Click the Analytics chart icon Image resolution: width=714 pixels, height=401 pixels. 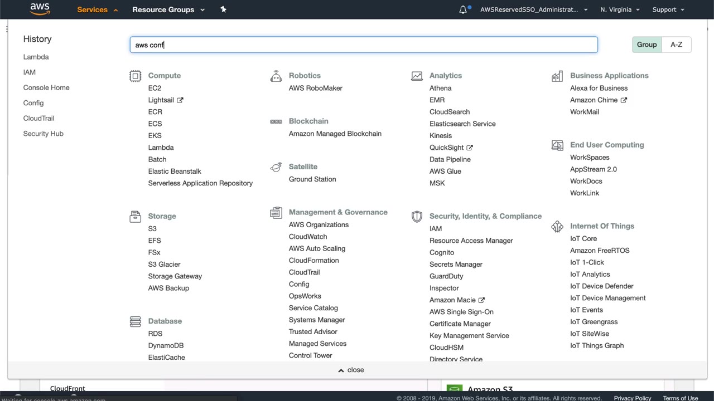point(417,76)
